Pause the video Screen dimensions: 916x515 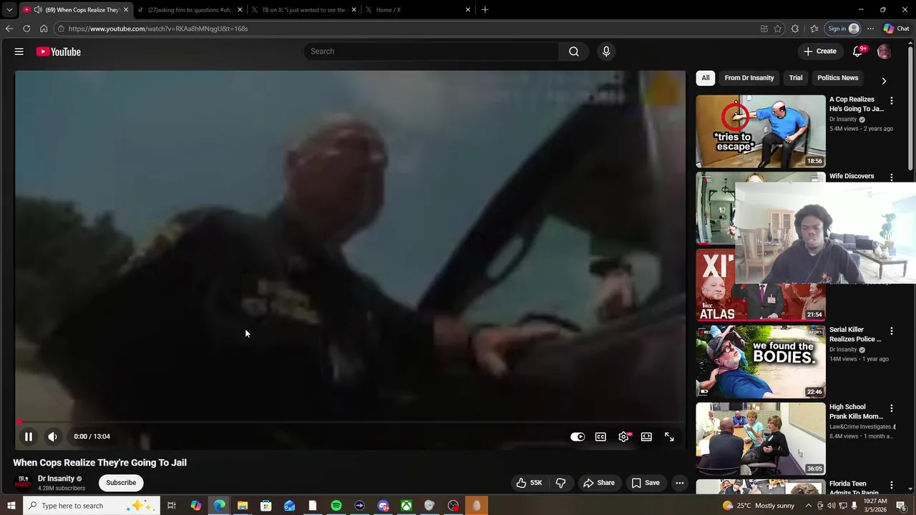[29, 436]
